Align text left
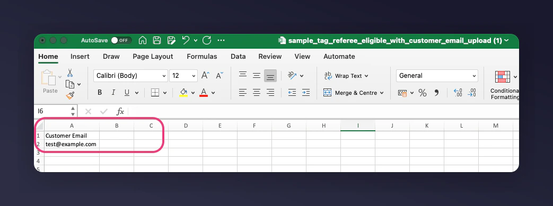The width and height of the screenshot is (553, 206). [243, 93]
